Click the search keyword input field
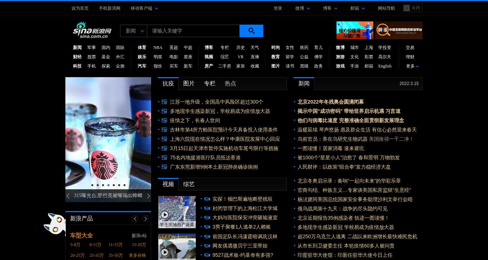Screen dimensions: 488x260 point(193,31)
